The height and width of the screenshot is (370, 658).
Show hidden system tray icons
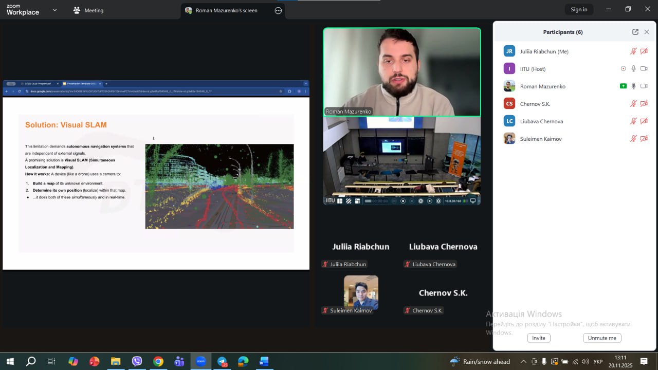(523, 361)
